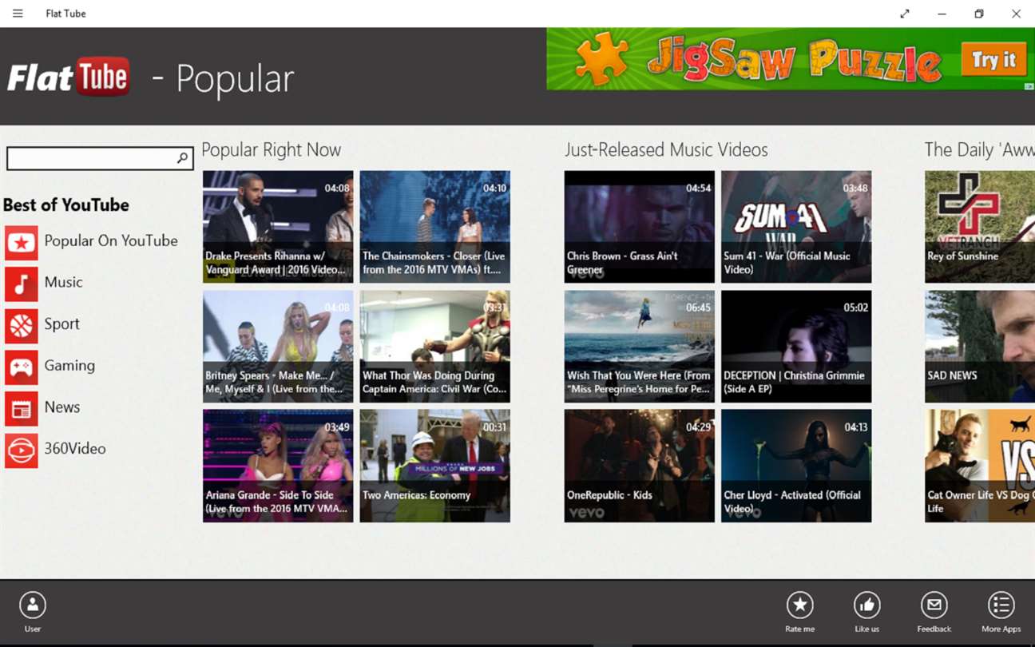Play Ariana Grande - Side To Side video
Viewport: 1035px width, 647px height.
(278, 466)
